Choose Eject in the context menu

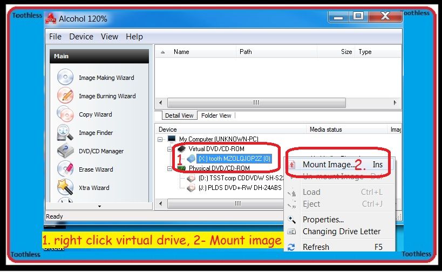[x=340, y=204]
